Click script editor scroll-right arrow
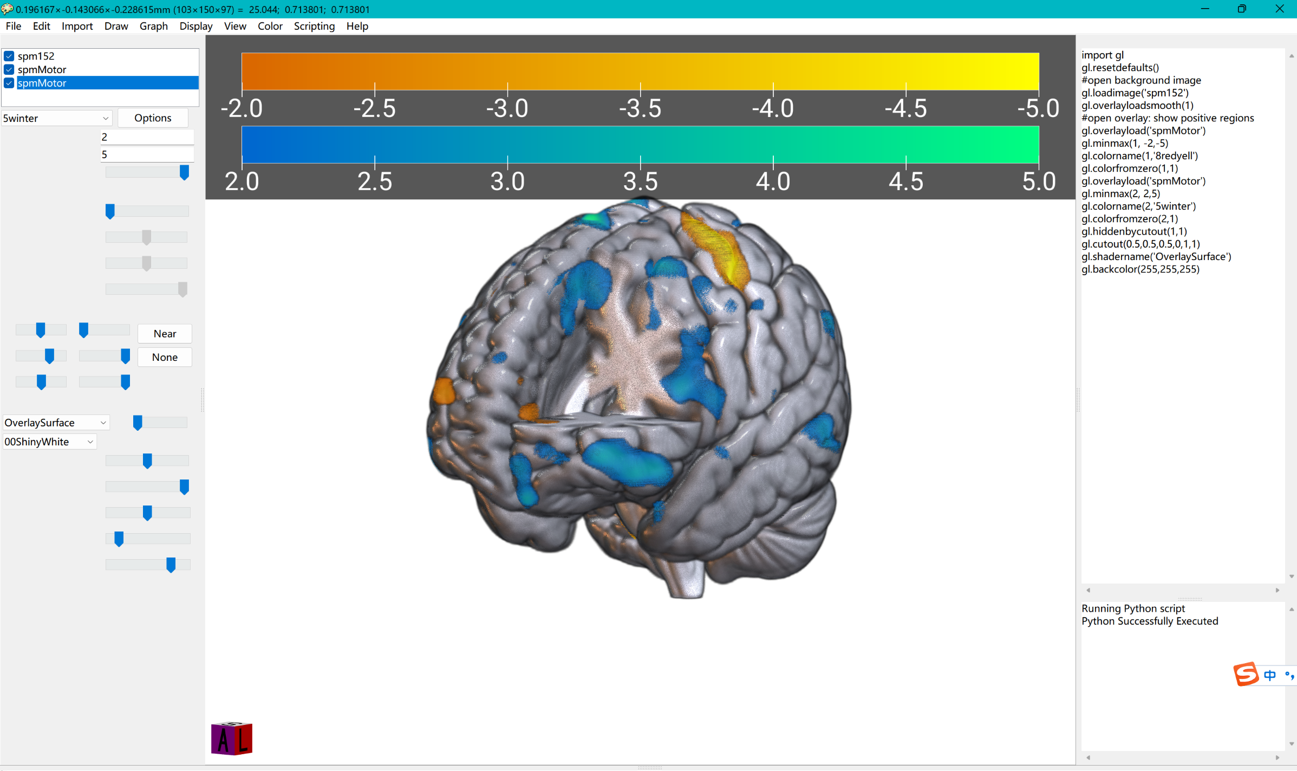 tap(1278, 590)
